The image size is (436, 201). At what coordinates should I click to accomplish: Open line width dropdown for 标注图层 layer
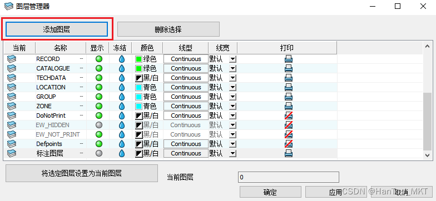pos(233,153)
